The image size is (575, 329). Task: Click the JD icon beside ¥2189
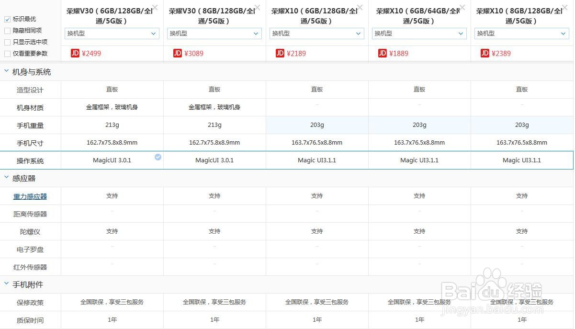280,53
